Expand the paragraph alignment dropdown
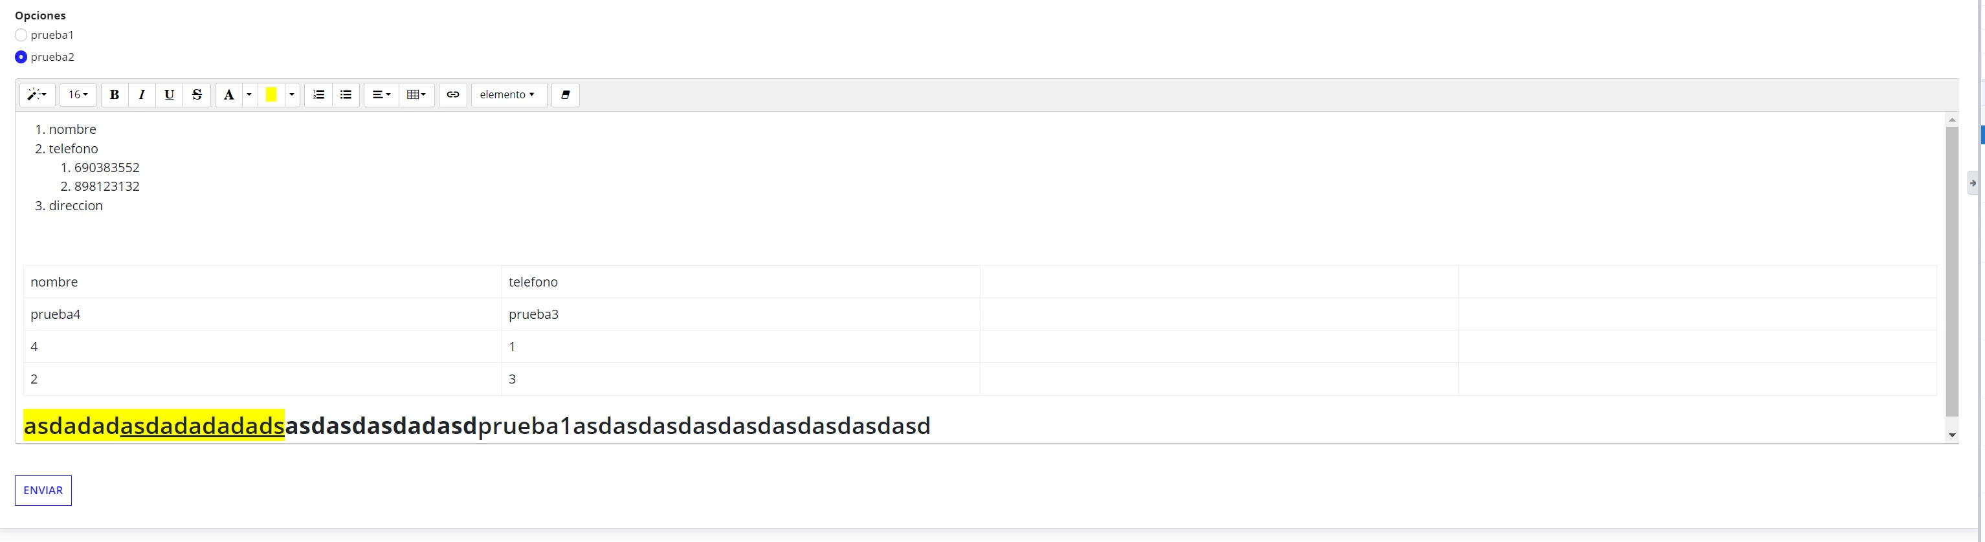The width and height of the screenshot is (1985, 542). (381, 94)
